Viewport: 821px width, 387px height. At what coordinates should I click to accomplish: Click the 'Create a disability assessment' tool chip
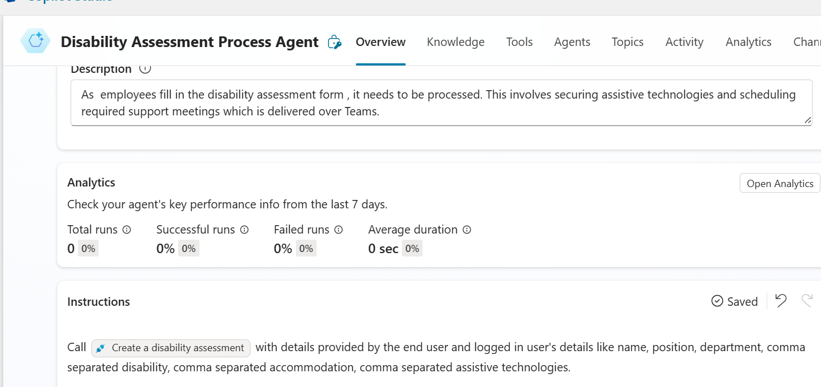coord(171,348)
